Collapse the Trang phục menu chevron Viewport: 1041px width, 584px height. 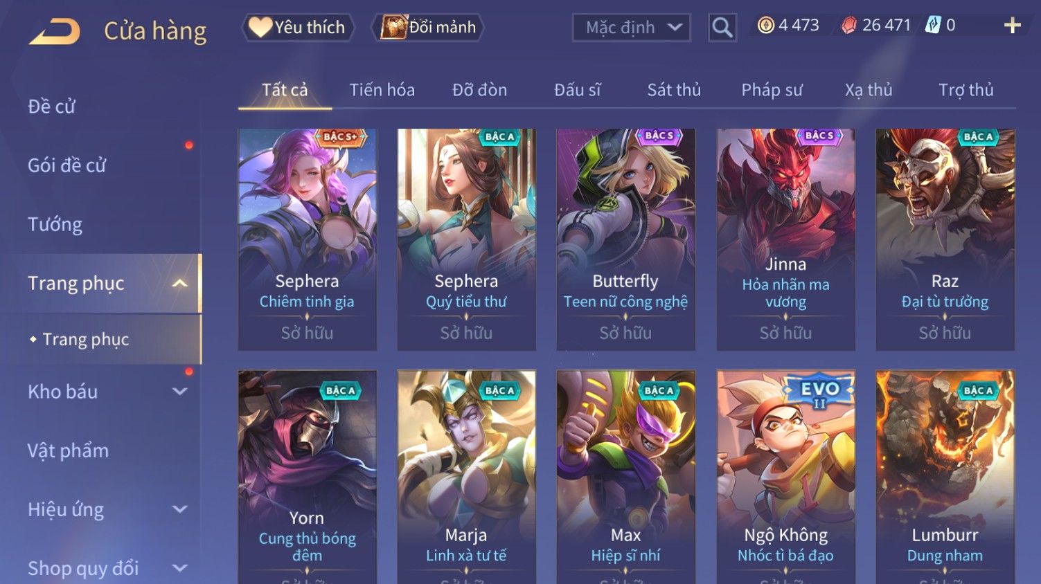pos(180,283)
